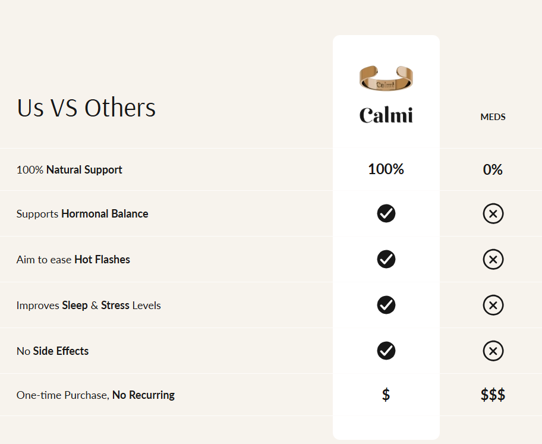Click the 100% value under Calmi
This screenshot has height=444, width=542.
click(x=386, y=169)
